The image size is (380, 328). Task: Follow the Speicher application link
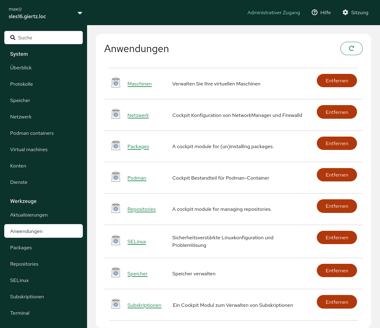[137, 273]
